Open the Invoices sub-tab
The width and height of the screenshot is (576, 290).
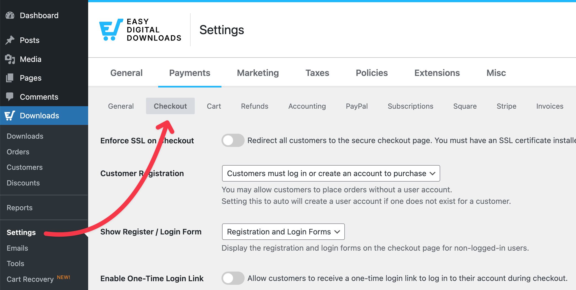(550, 106)
